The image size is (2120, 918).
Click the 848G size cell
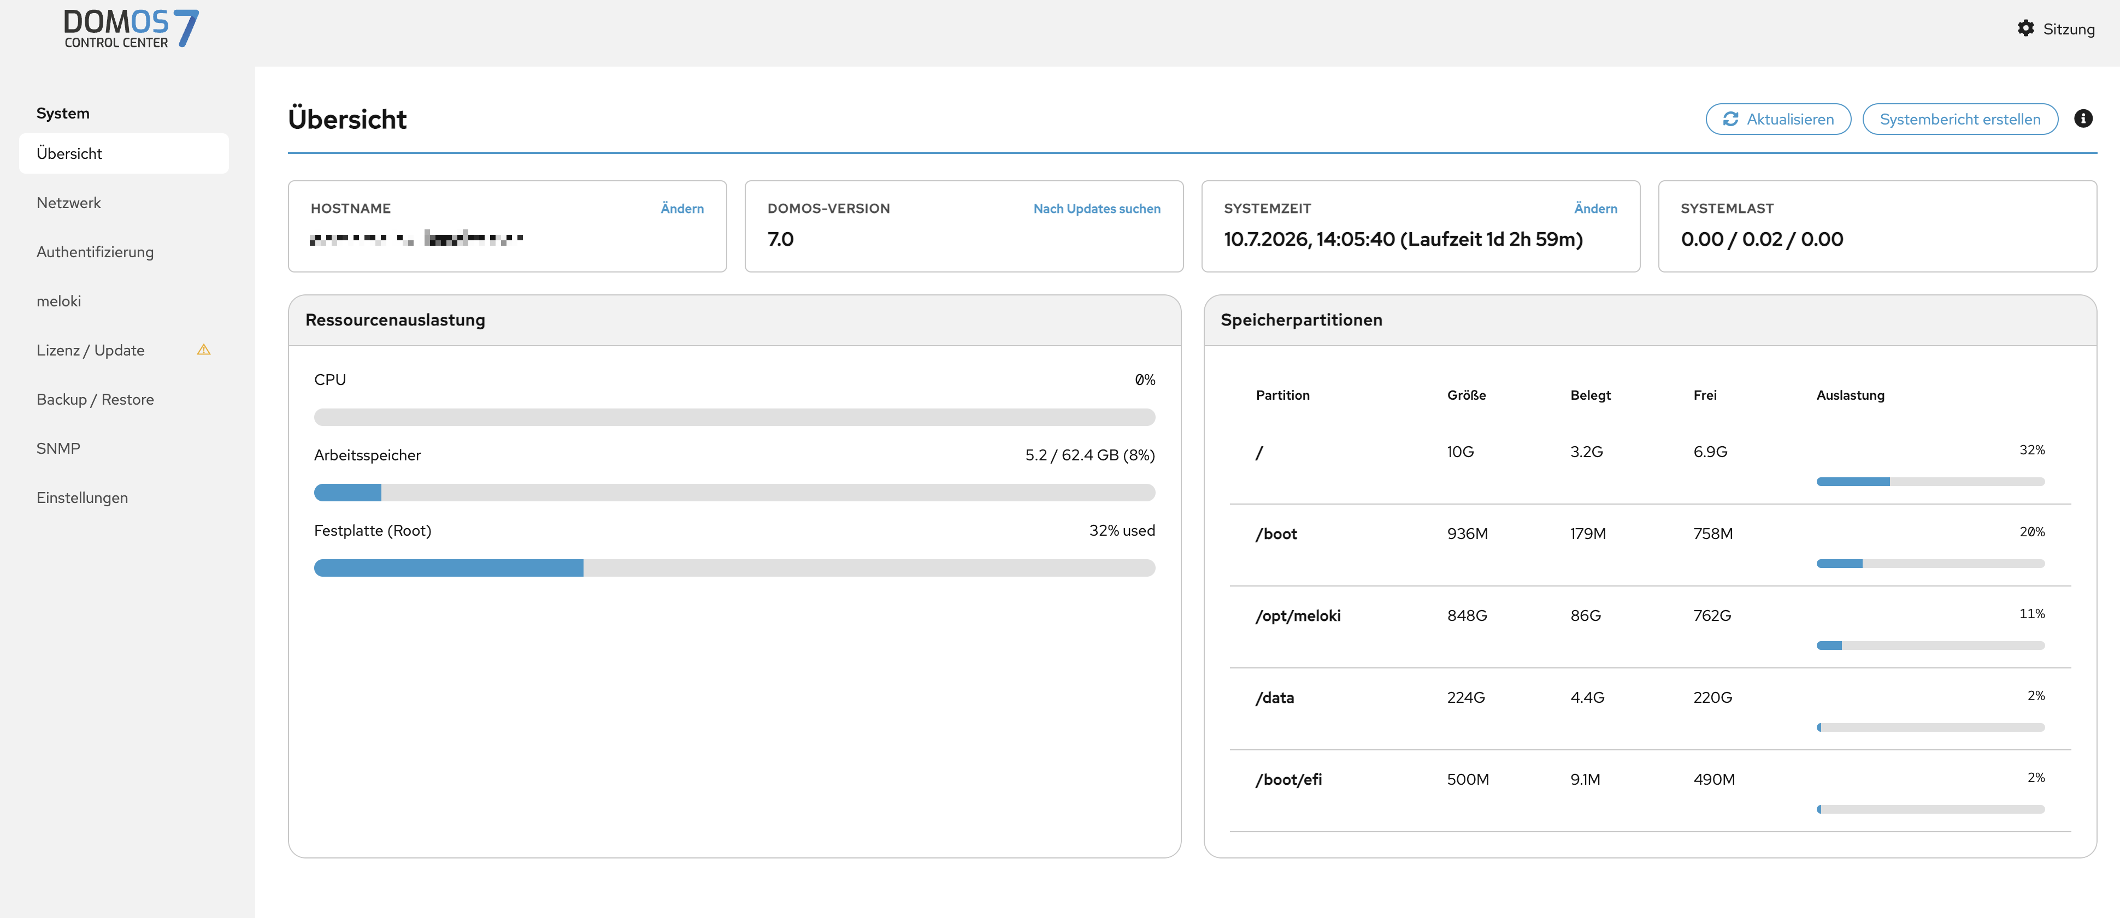(x=1467, y=616)
